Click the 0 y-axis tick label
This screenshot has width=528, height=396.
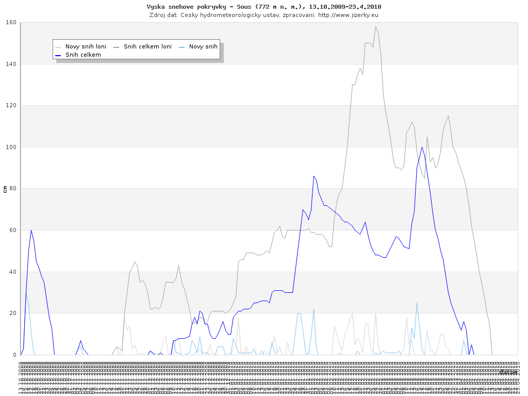point(14,355)
